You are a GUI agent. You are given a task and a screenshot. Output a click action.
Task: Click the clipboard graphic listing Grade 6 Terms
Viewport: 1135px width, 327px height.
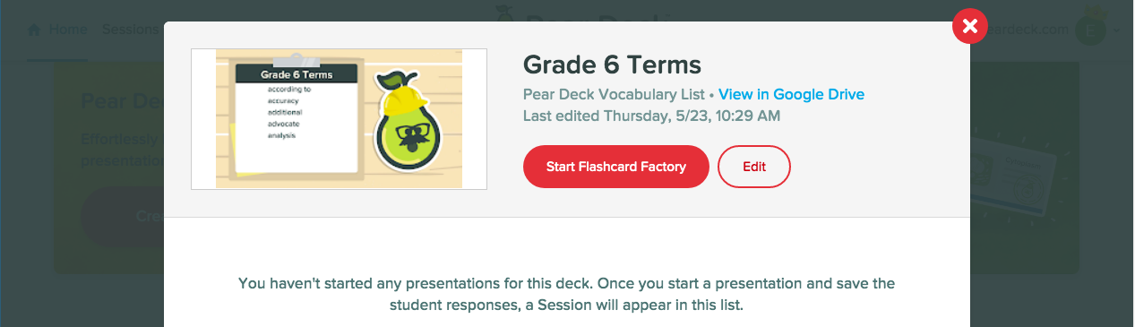tap(296, 117)
